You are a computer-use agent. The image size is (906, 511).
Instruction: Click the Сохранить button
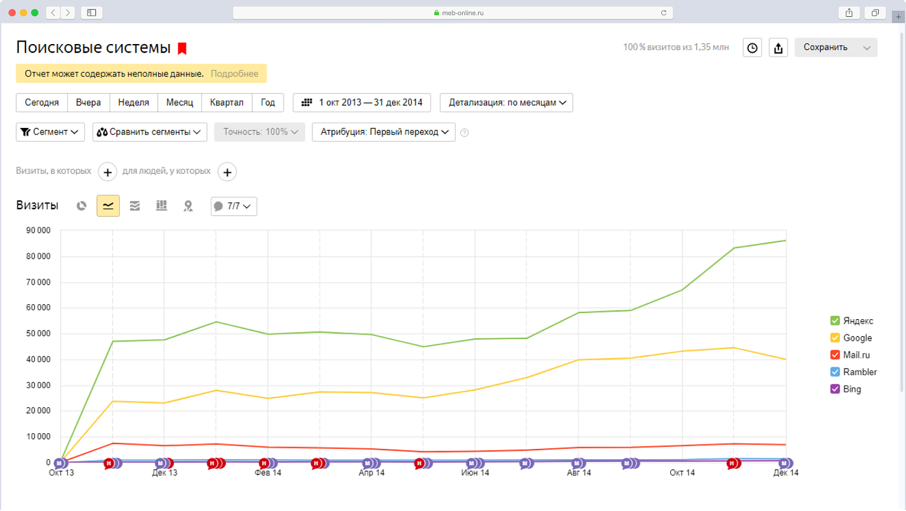tap(826, 47)
